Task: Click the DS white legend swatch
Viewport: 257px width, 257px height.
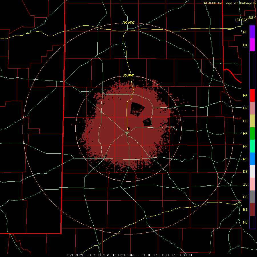Action: tap(252, 171)
